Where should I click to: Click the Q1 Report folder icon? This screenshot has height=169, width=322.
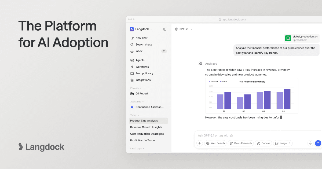[x=132, y=94]
